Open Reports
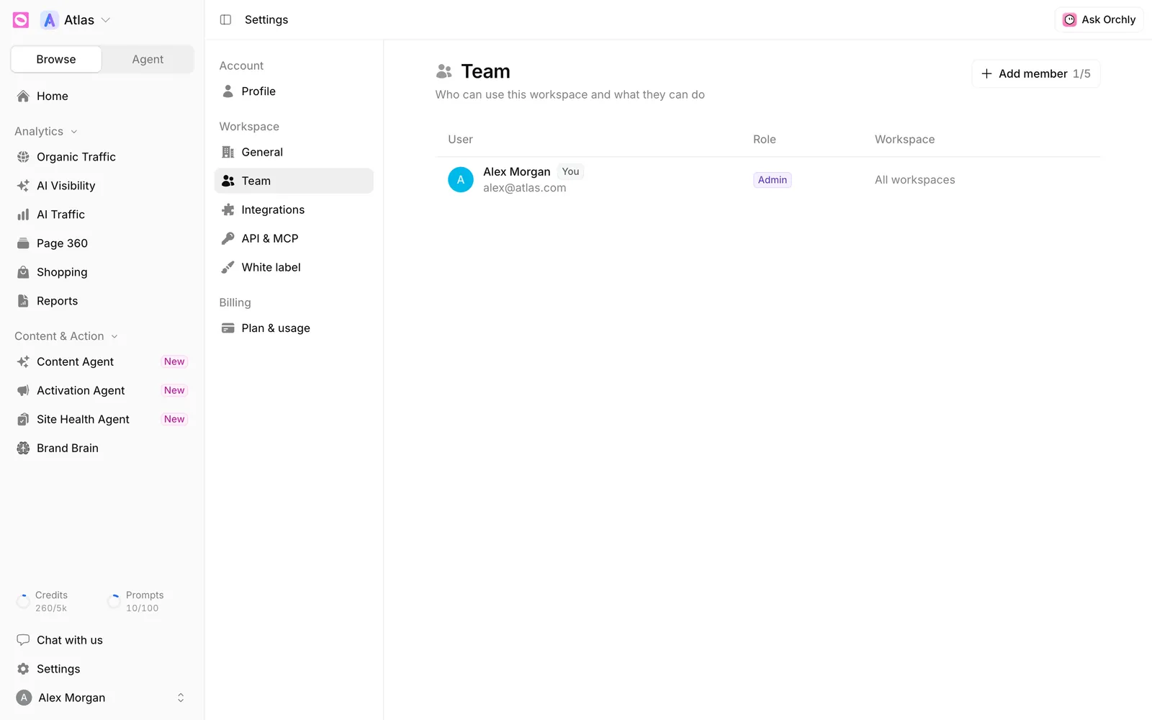 tap(102, 301)
